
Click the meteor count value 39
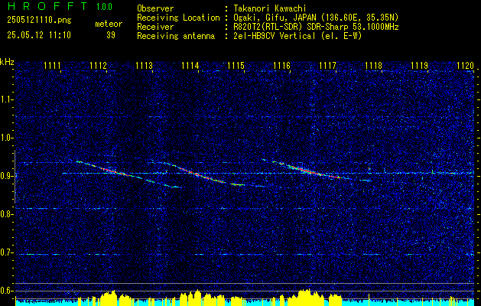[x=111, y=35]
